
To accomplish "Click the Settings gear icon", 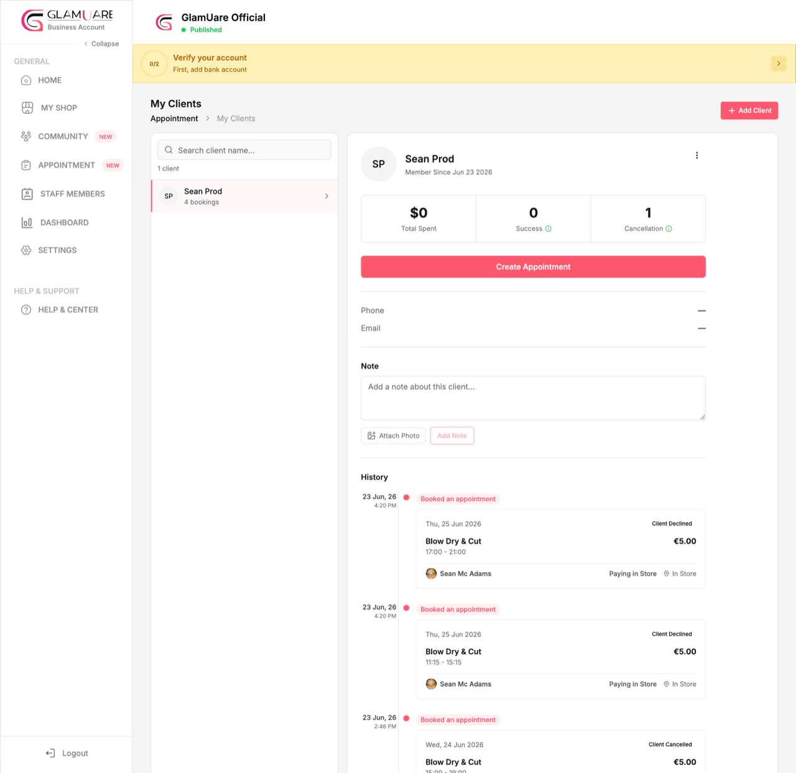I will 26,250.
